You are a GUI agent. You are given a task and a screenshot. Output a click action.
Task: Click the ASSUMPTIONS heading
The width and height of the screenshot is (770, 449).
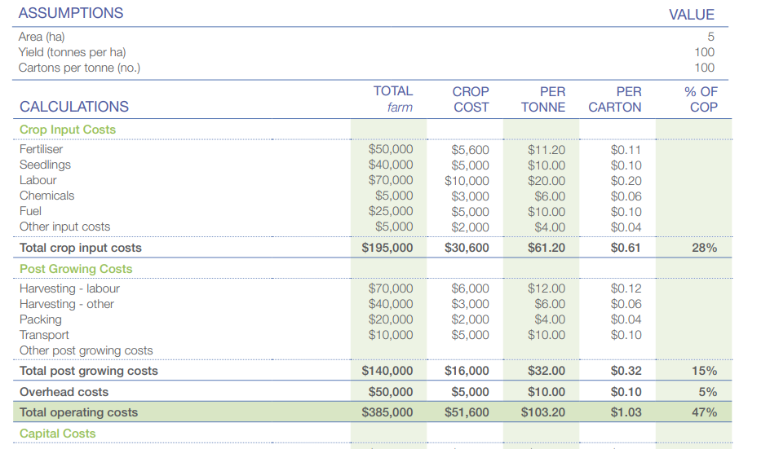coord(71,13)
